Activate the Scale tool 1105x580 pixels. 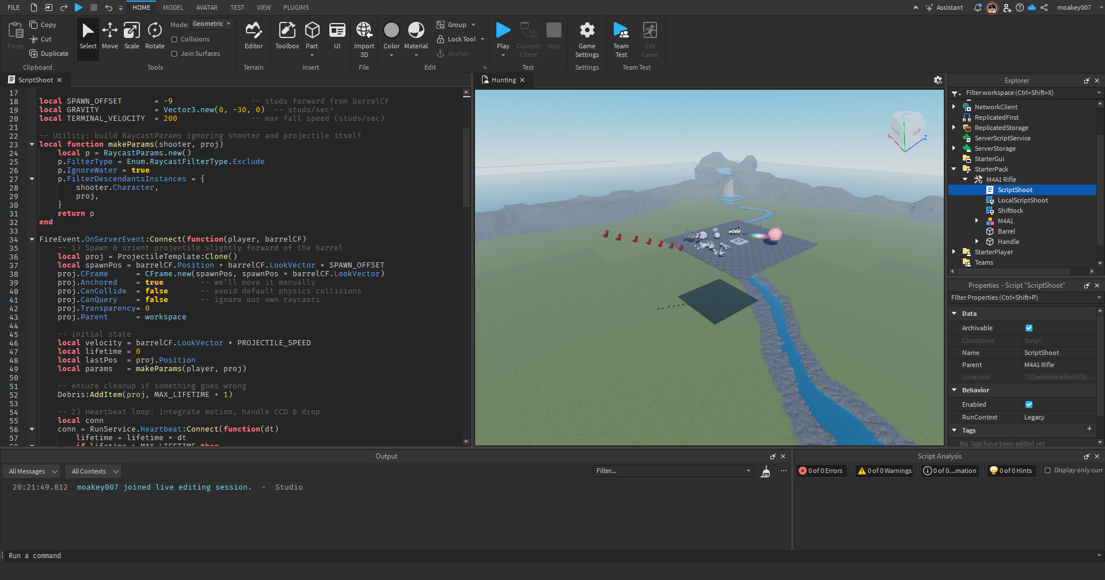[132, 36]
